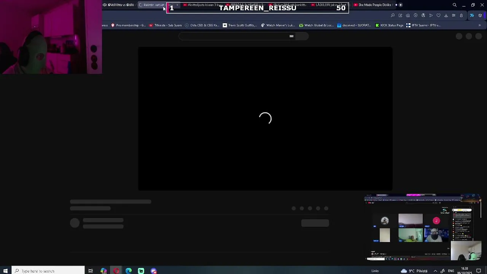The image size is (487, 274).
Task: Search open tabs with the magnifier icon
Action: click(x=455, y=5)
